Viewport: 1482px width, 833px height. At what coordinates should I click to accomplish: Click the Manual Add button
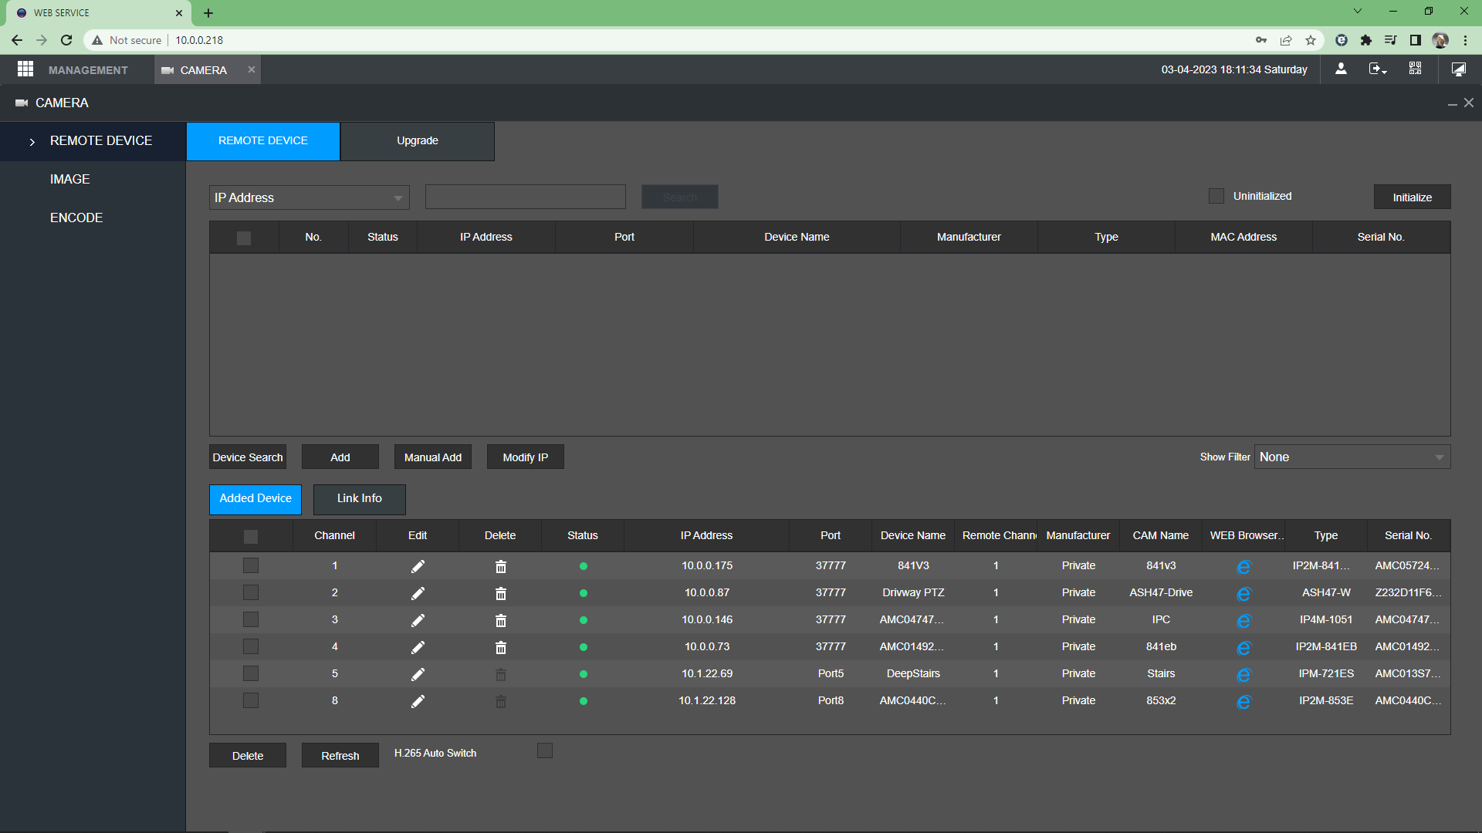(433, 457)
